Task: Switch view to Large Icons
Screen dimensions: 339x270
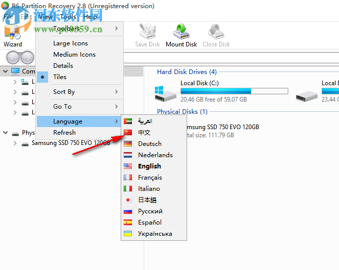Action: coord(80,43)
